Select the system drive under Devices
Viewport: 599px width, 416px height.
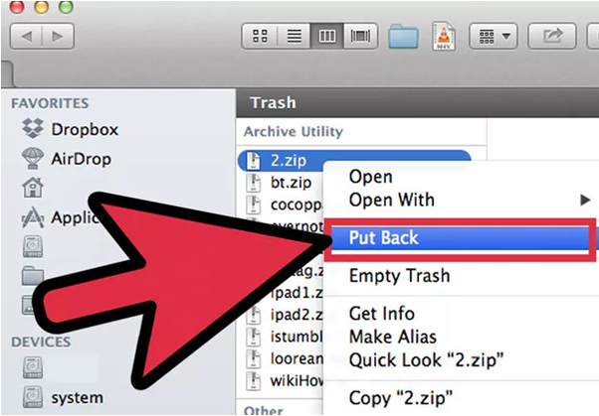63,397
